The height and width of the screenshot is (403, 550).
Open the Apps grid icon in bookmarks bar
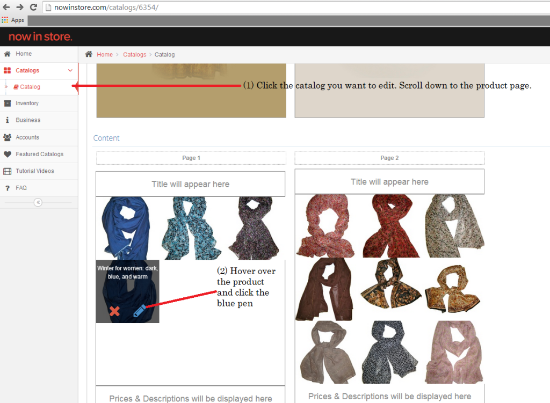pyautogui.click(x=5, y=20)
